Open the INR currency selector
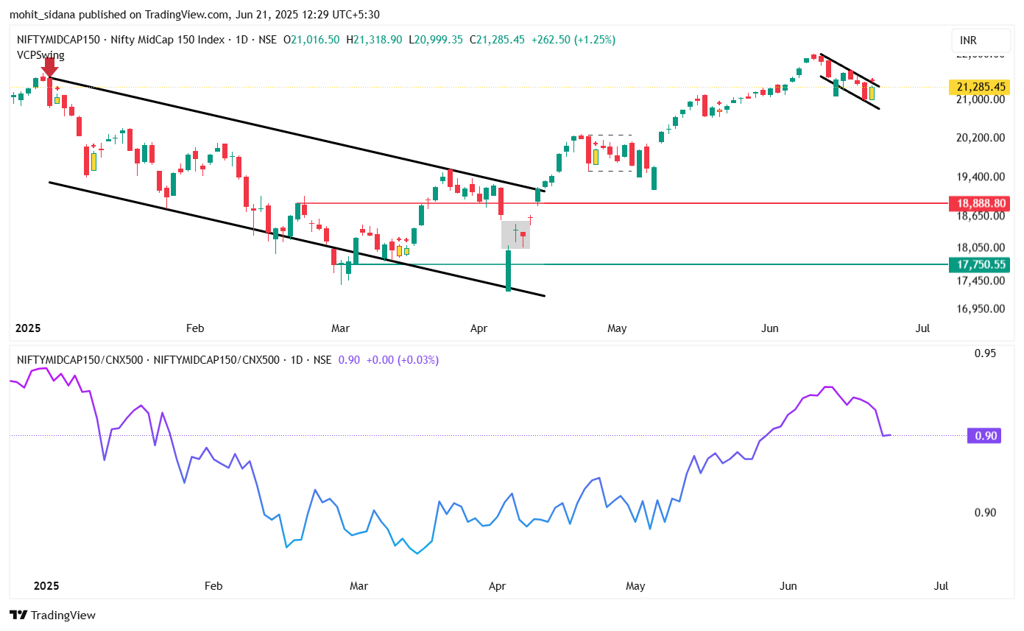The height and width of the screenshot is (631, 1024). tap(980, 40)
